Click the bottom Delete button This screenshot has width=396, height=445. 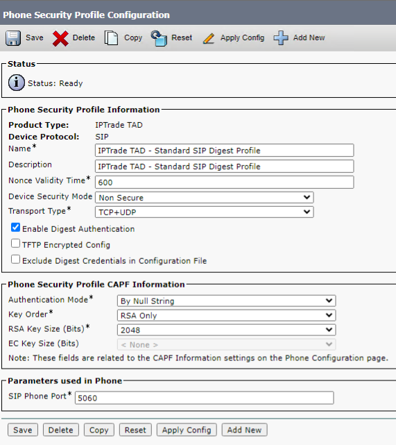tap(60, 430)
